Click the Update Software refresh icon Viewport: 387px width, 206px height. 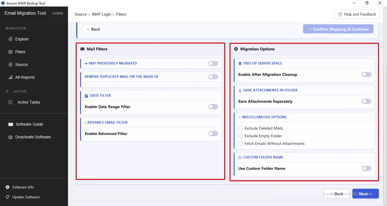pos(8,197)
